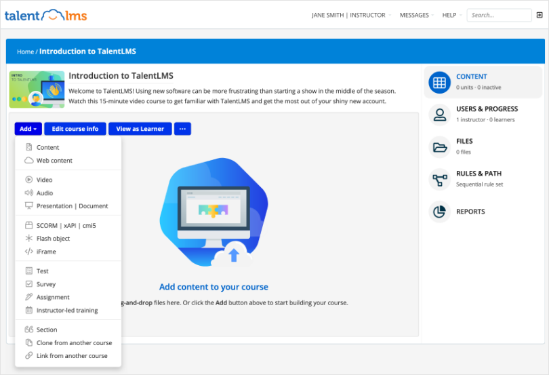Click the presentation board icon in the menu
The height and width of the screenshot is (375, 549).
(29, 205)
